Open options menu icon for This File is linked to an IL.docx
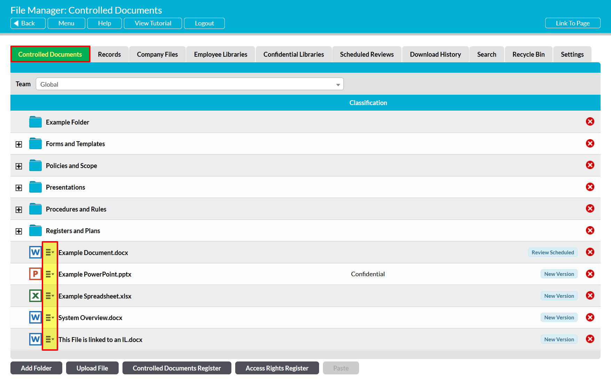Screen dimensions: 611x382 50,339
